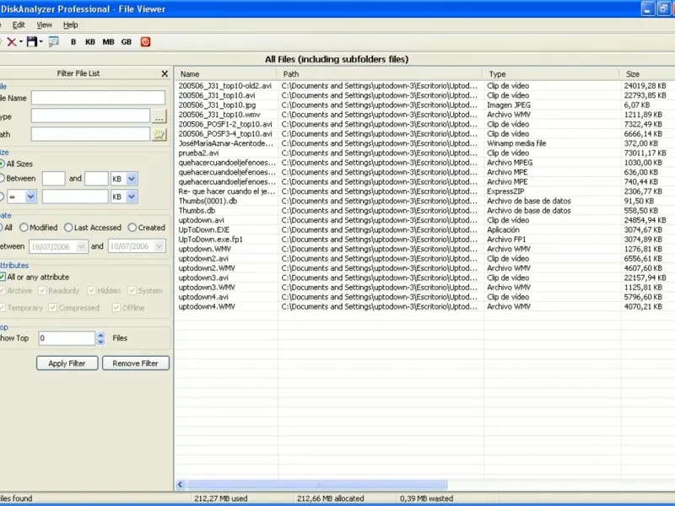Click the 212,66 MB allocated status text
Screen dimensions: 675x506
(x=330, y=498)
